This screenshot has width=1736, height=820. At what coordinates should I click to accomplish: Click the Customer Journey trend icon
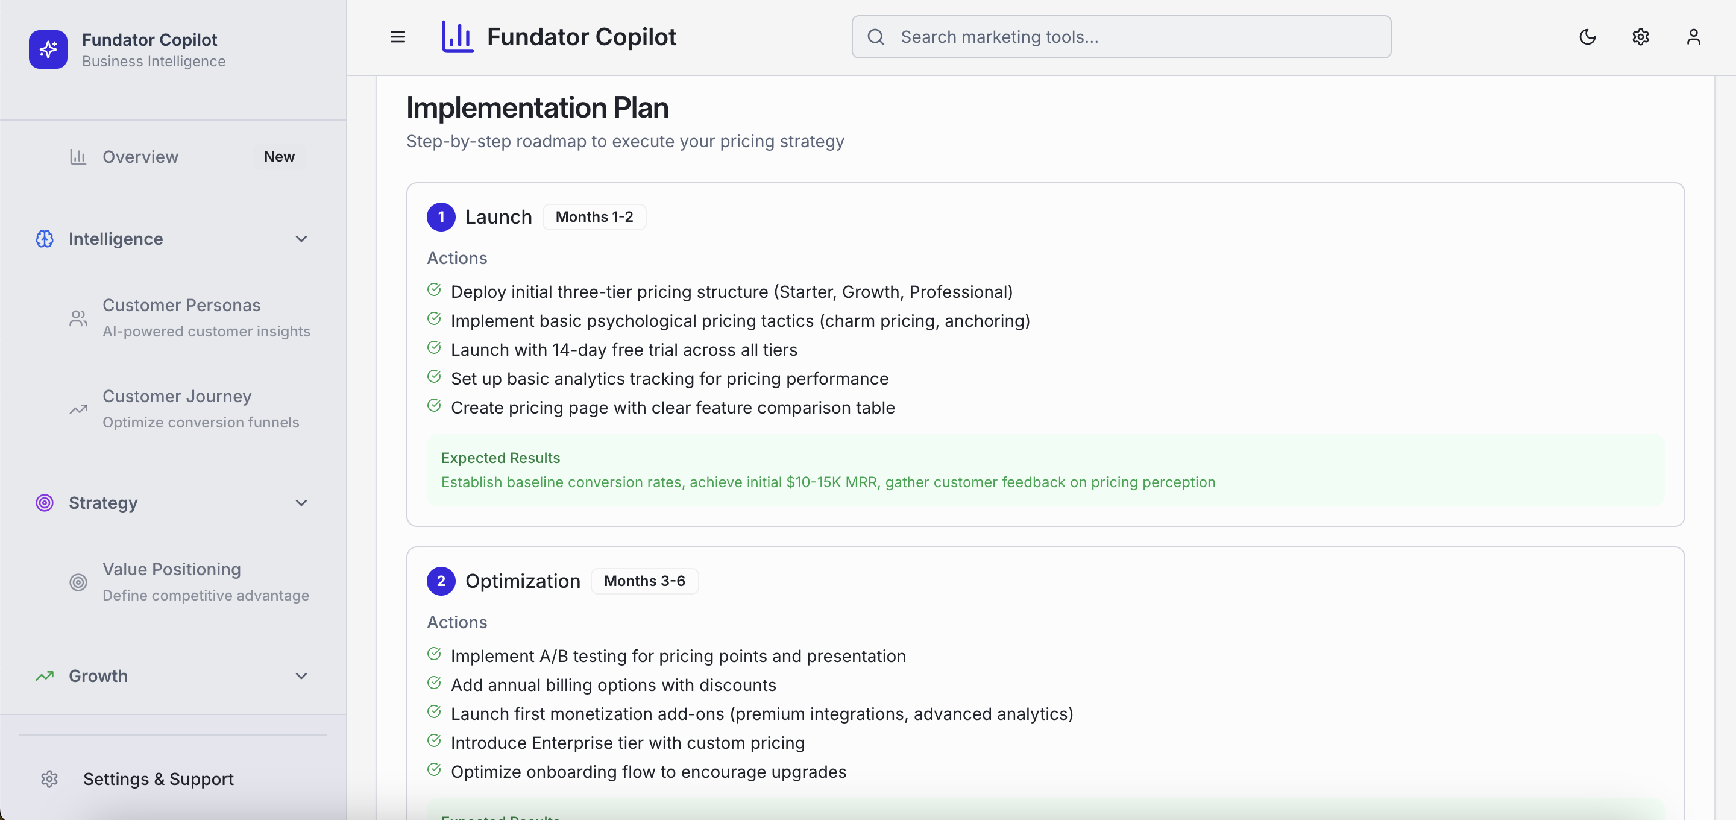coord(78,409)
